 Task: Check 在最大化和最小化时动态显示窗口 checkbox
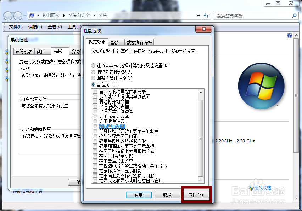(95, 181)
